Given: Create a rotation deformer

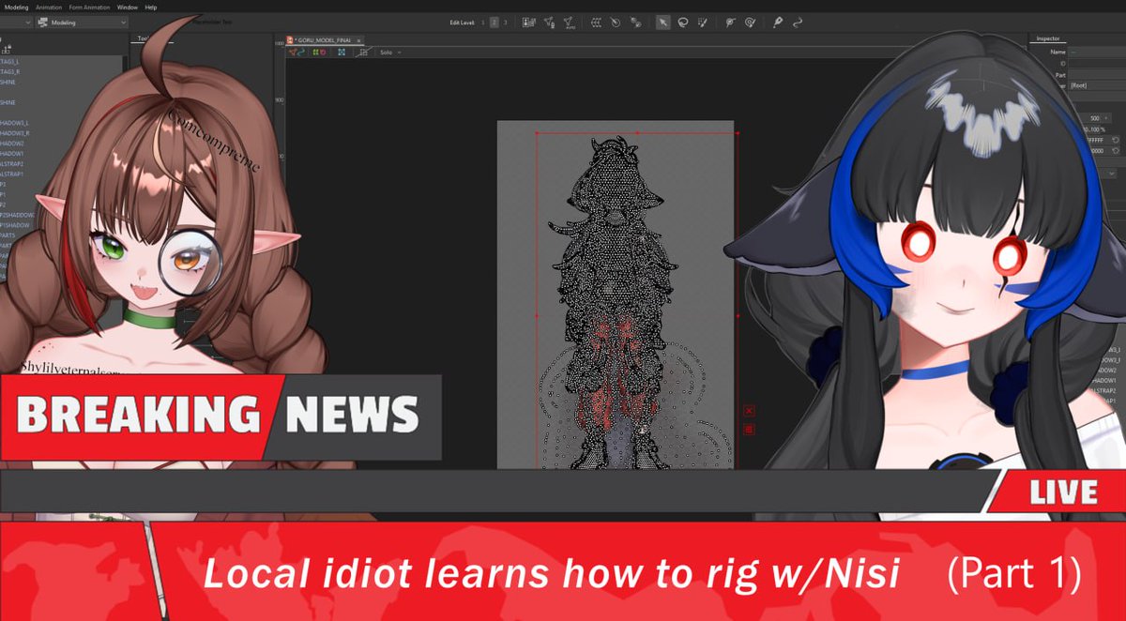Looking at the screenshot, I should click(616, 23).
